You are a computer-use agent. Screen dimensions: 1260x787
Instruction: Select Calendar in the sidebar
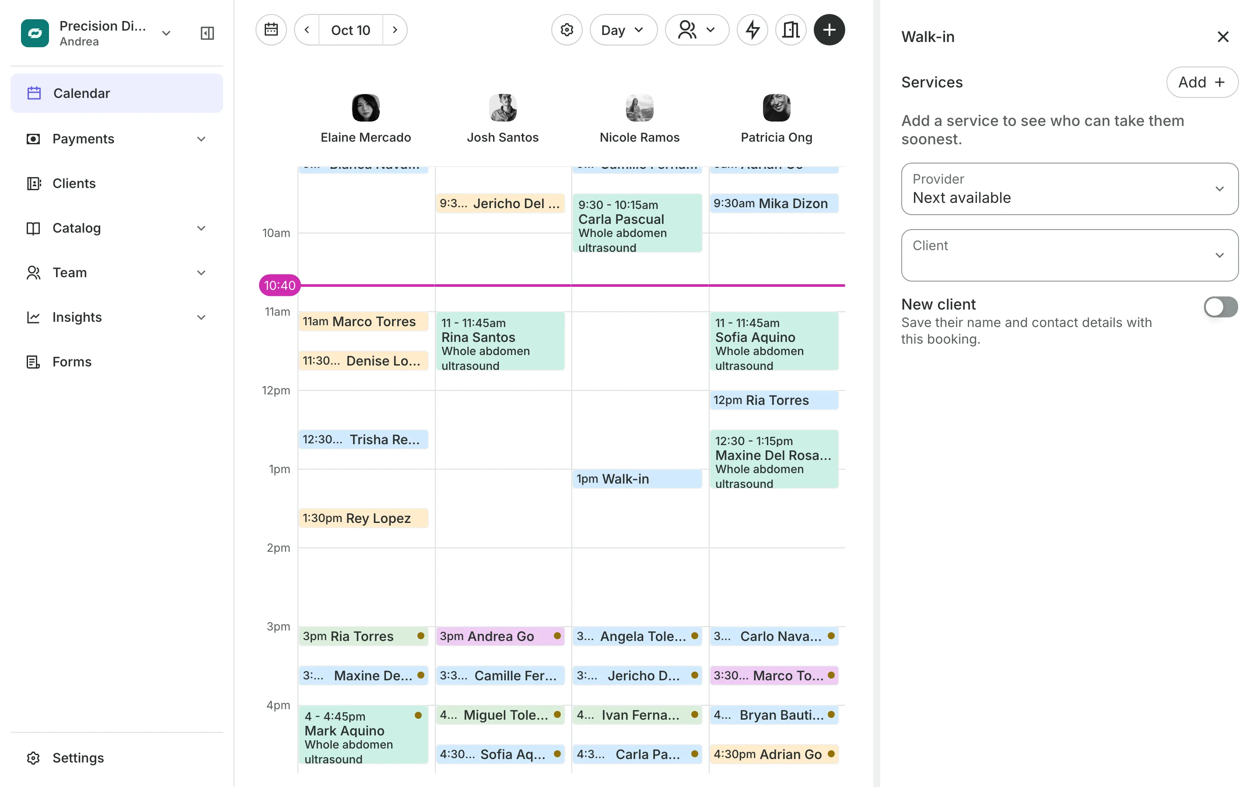click(117, 93)
